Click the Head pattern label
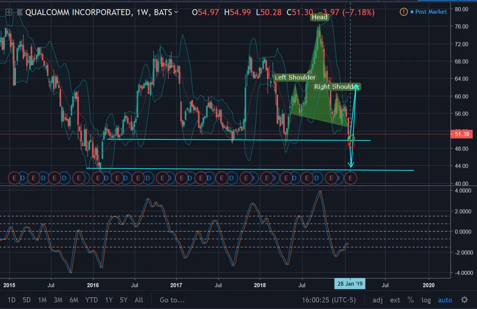Viewport: 477px width, 309px height. tap(319, 17)
